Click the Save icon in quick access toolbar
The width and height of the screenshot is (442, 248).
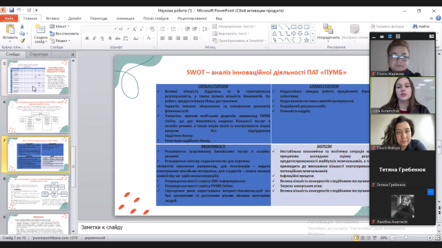click(x=11, y=10)
